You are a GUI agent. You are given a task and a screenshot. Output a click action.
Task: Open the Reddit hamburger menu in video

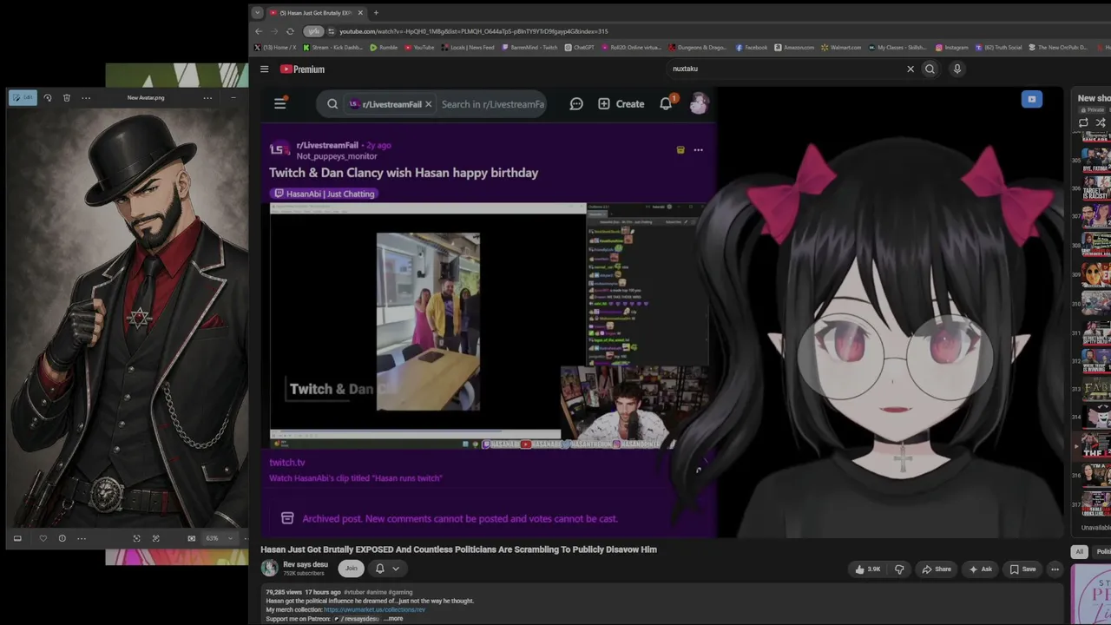tap(280, 104)
